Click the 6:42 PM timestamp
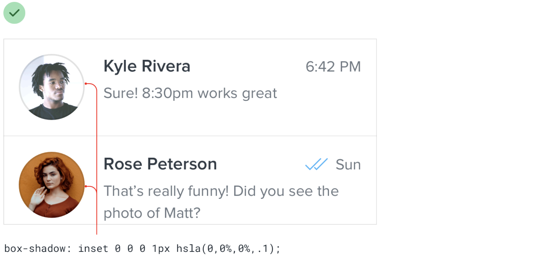The width and height of the screenshot is (536, 262). pyautogui.click(x=333, y=67)
